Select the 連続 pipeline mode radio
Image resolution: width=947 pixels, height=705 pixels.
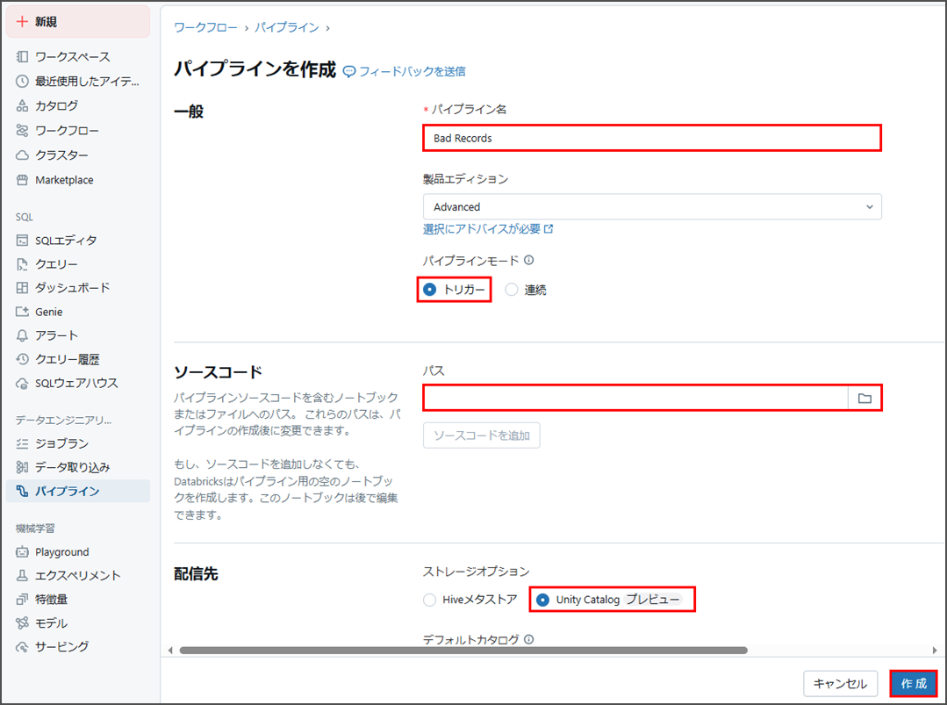[512, 290]
